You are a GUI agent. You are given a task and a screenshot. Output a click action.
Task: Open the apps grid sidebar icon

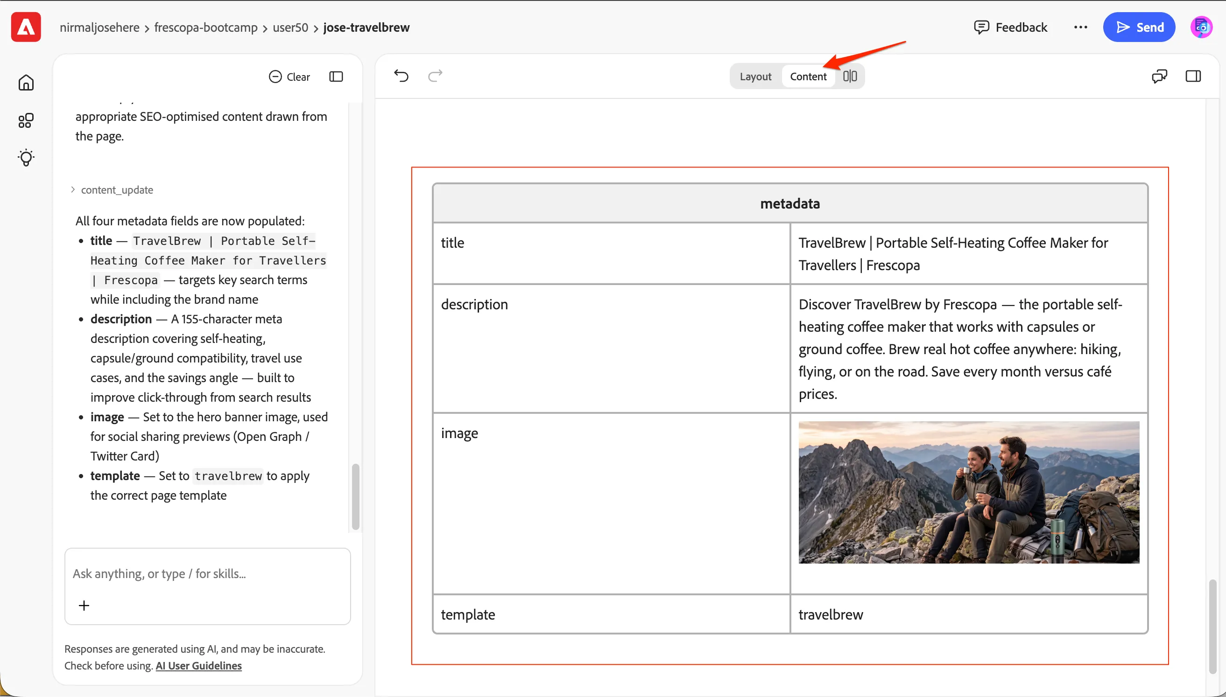point(26,120)
